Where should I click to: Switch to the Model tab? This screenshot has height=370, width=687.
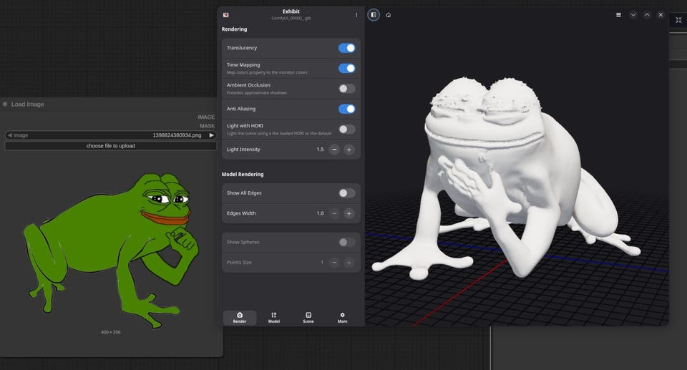(273, 318)
